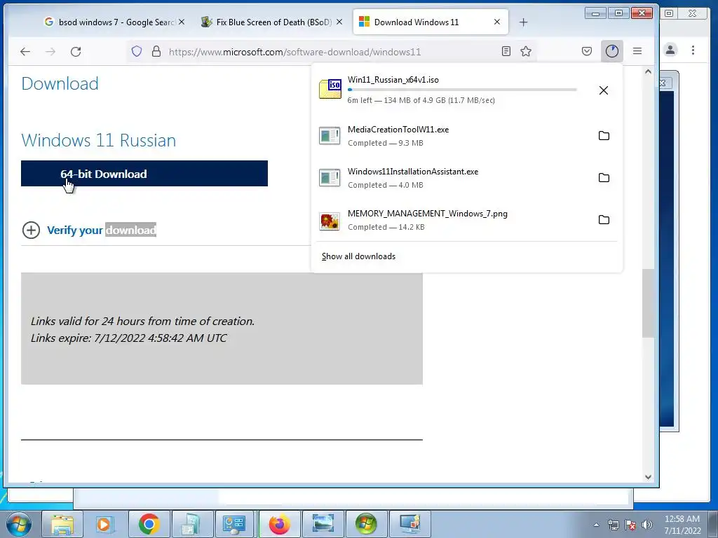The width and height of the screenshot is (718, 538).
Task: Open Action Center flag tray icon
Action: pos(630,525)
